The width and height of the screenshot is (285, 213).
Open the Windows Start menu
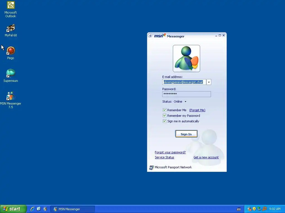click(13, 209)
